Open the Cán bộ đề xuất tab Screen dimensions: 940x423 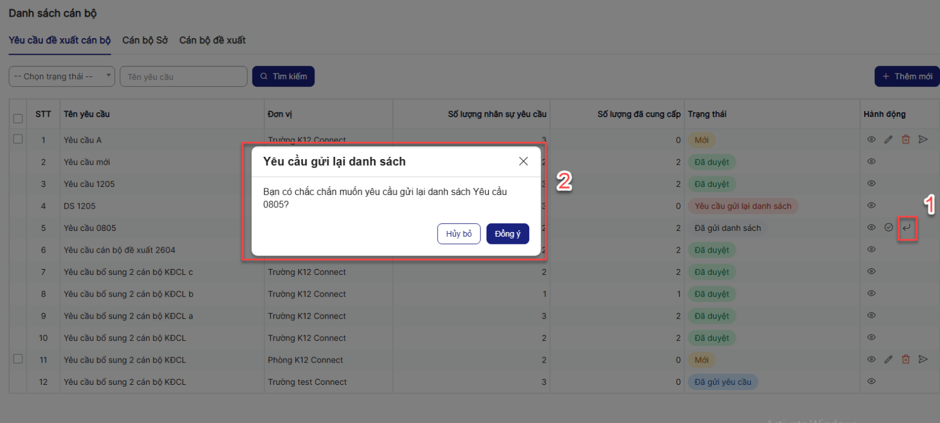[212, 41]
